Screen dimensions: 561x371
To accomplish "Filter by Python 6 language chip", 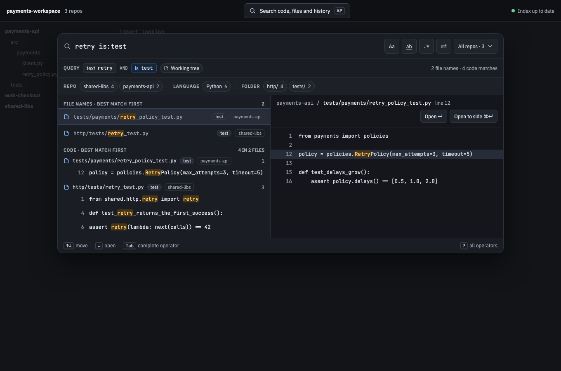I will coord(217,87).
